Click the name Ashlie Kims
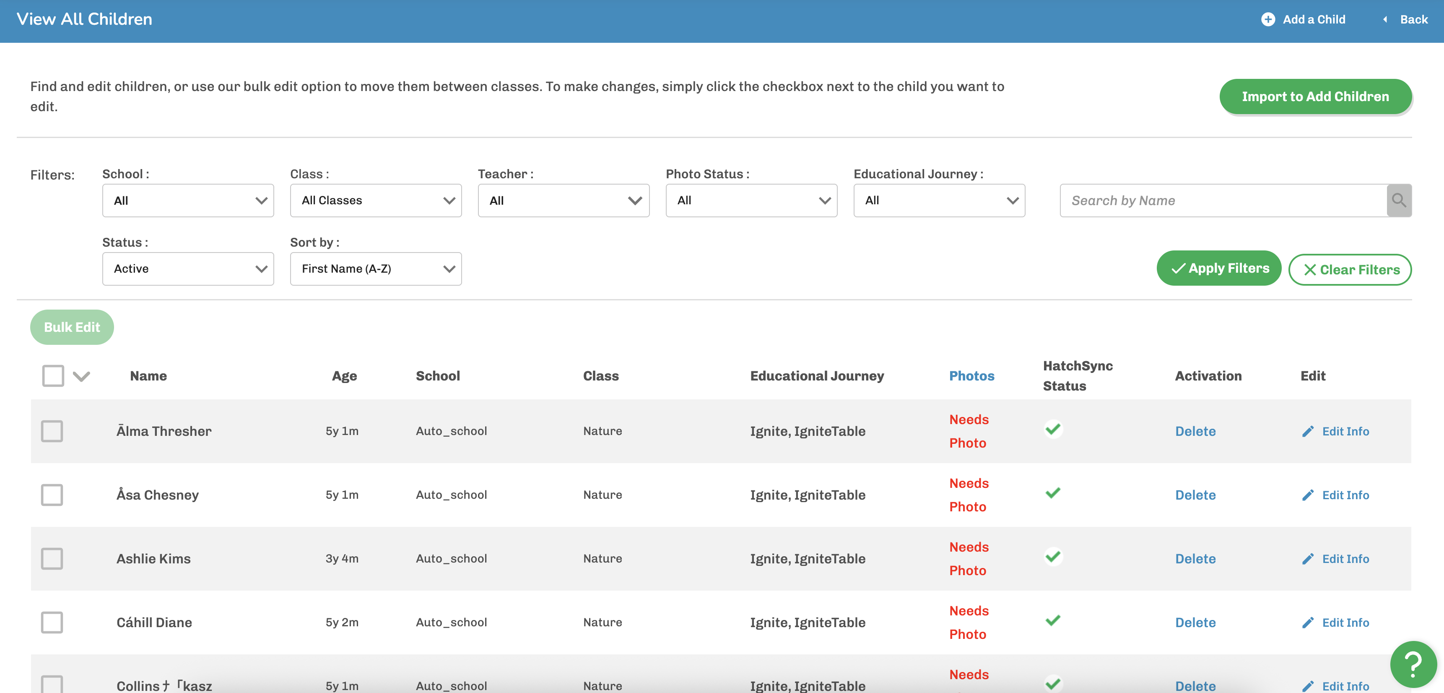This screenshot has width=1444, height=693. 153,559
